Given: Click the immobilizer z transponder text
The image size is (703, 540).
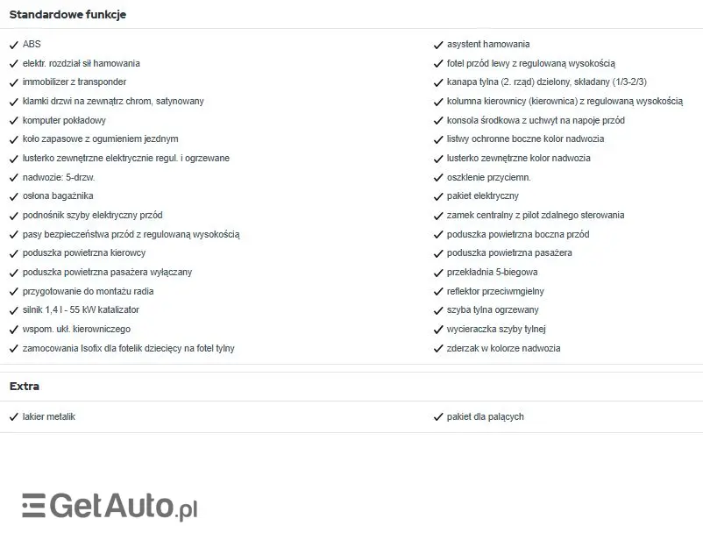Looking at the screenshot, I should coord(75,82).
